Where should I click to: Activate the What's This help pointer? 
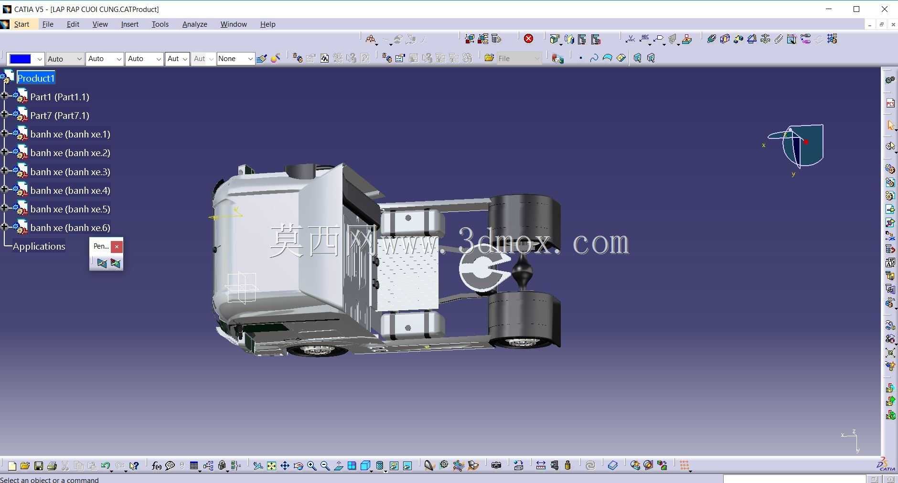[x=134, y=466]
